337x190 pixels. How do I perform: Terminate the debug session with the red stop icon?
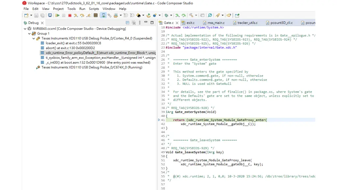click(70, 15)
